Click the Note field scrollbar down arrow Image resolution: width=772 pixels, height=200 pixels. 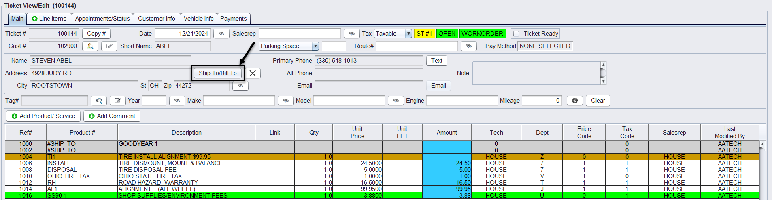[x=603, y=81]
